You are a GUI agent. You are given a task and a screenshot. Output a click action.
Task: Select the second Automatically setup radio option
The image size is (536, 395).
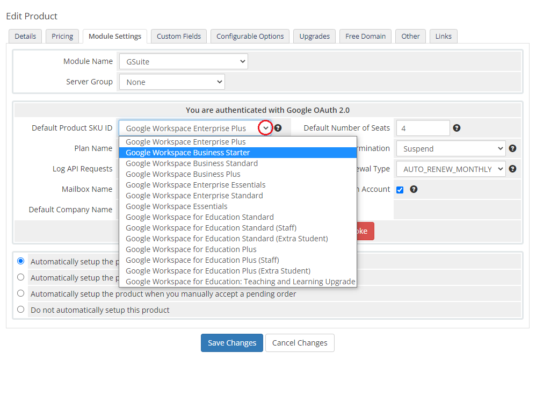coord(21,277)
